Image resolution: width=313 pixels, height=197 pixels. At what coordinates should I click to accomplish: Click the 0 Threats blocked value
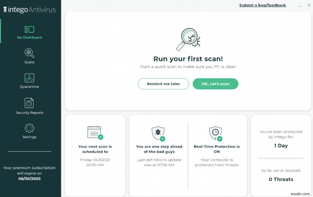tap(281, 179)
